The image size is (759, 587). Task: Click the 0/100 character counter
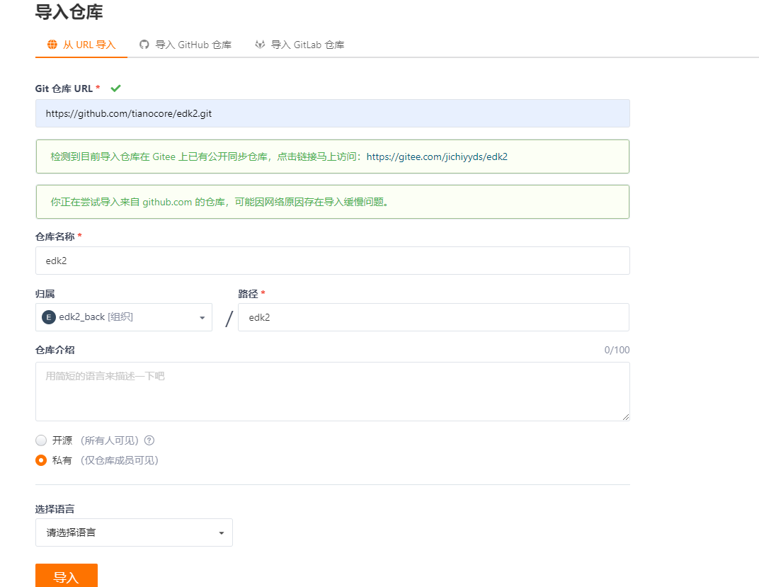coord(617,350)
